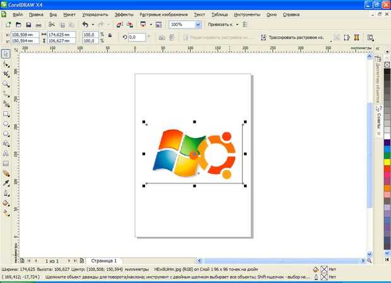391x283 pixels.
Task: Select the Table tool
Action: pos(6,164)
